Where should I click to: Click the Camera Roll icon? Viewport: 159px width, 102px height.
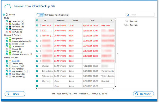click(x=10, y=21)
